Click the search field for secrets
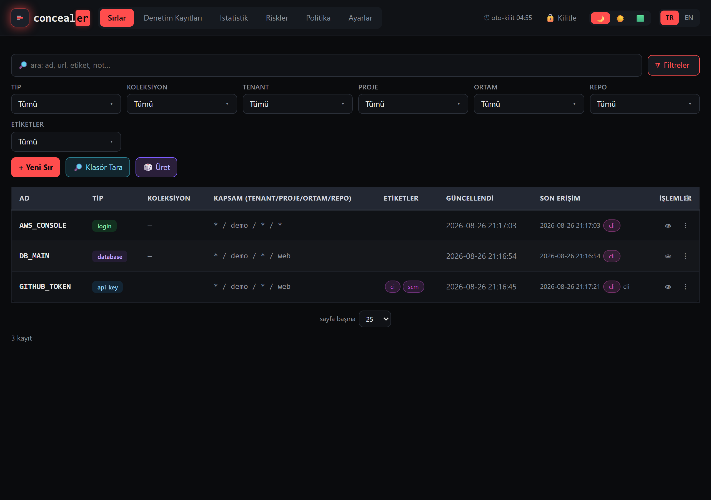 tap(326, 65)
